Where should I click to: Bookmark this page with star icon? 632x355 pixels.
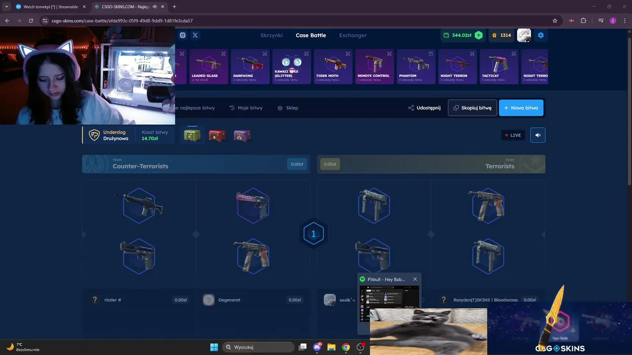[555, 21]
